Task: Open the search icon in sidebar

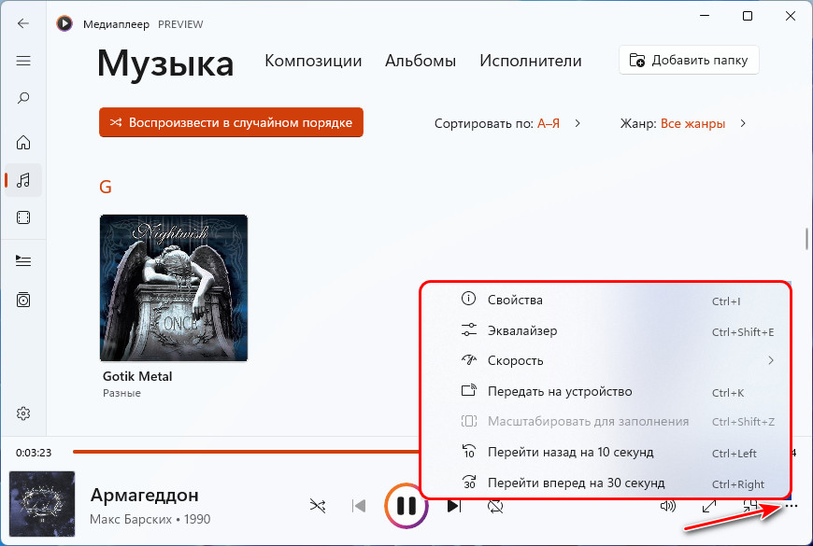Action: (x=23, y=98)
